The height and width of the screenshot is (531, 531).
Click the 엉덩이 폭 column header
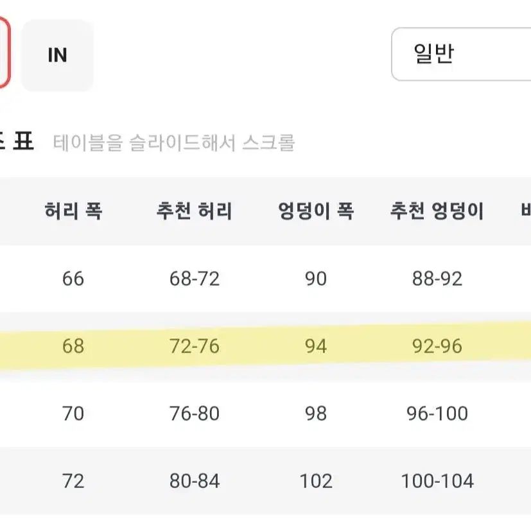click(x=316, y=211)
